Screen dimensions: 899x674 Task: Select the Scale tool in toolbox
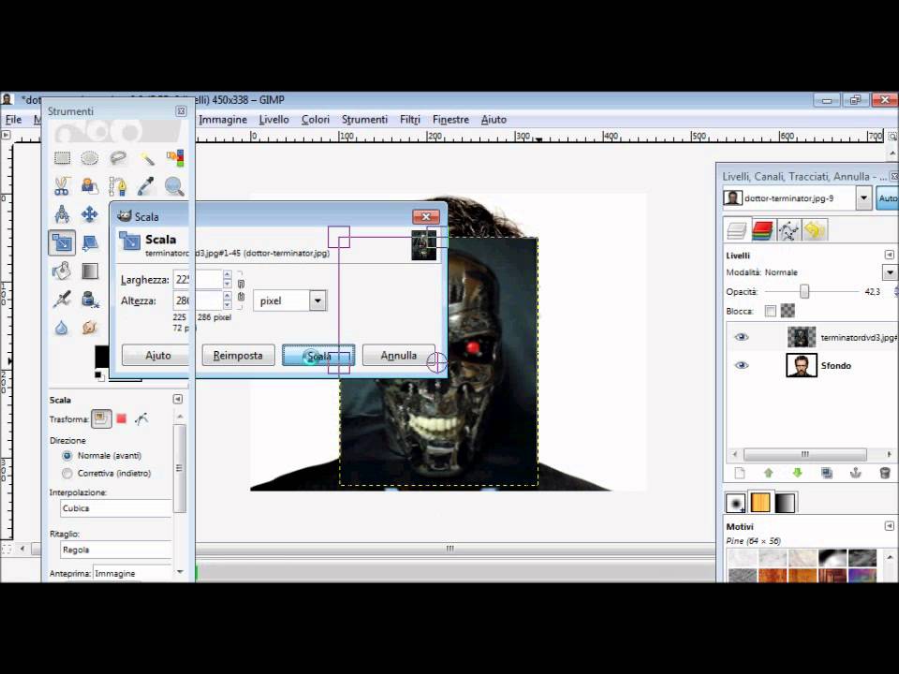point(62,242)
